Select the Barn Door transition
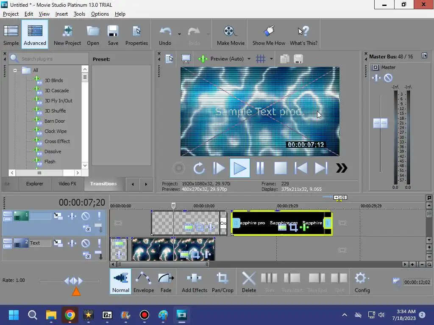The width and height of the screenshot is (434, 325). pyautogui.click(x=55, y=121)
